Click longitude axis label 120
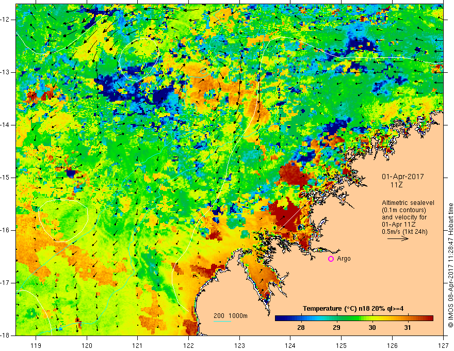Image resolution: width=454 pixels, height=351 pixels. pyautogui.click(x=87, y=345)
